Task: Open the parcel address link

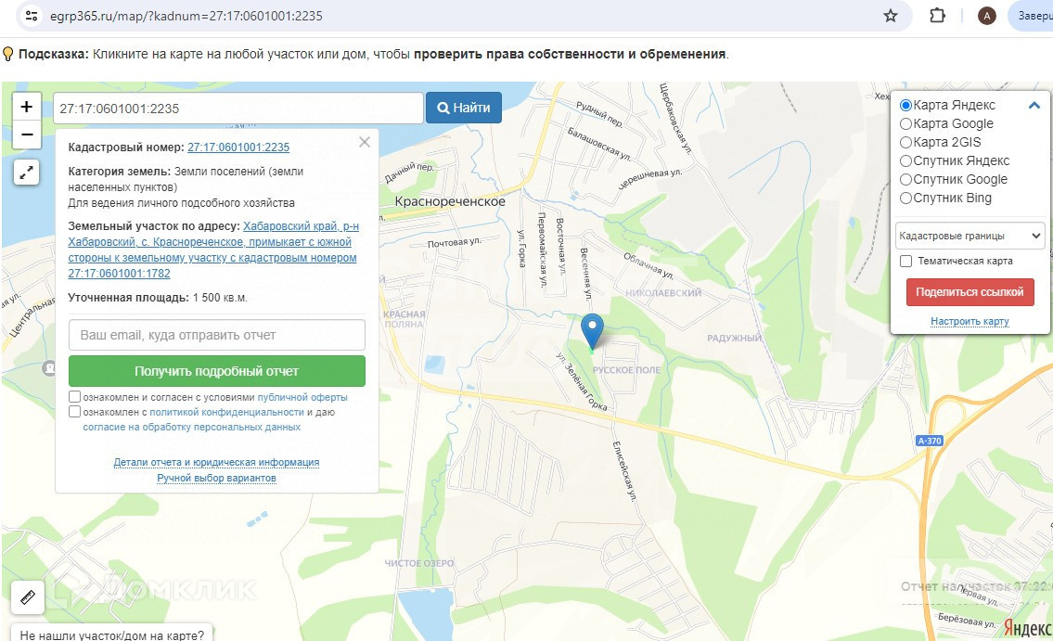Action: (212, 250)
